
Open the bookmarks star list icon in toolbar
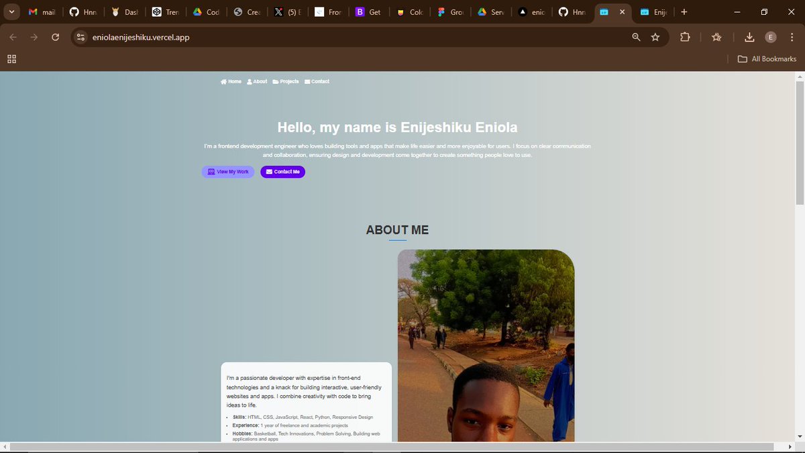point(716,37)
